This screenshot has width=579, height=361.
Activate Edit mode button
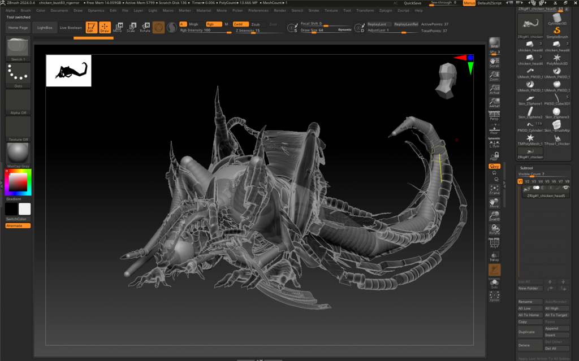[91, 27]
